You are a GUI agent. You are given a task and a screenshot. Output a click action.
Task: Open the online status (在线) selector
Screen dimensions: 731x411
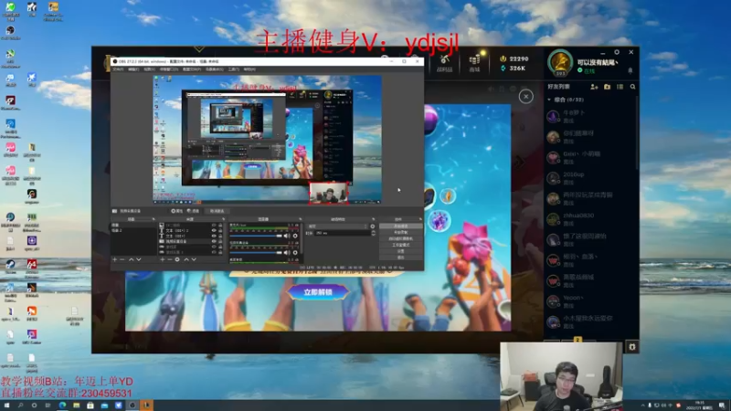point(587,71)
